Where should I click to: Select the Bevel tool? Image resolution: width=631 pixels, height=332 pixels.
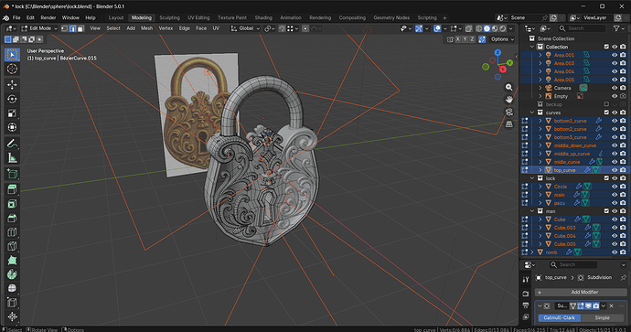[x=12, y=218]
